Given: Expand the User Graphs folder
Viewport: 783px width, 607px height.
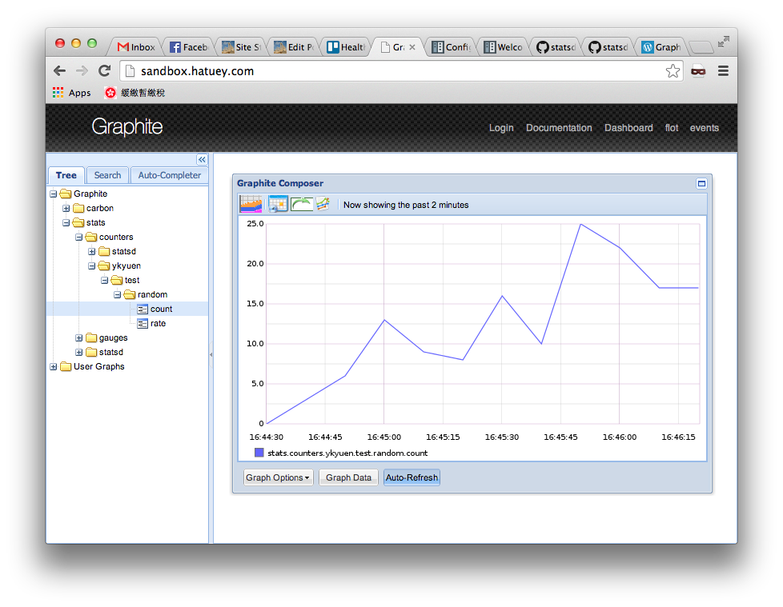Looking at the screenshot, I should point(54,367).
